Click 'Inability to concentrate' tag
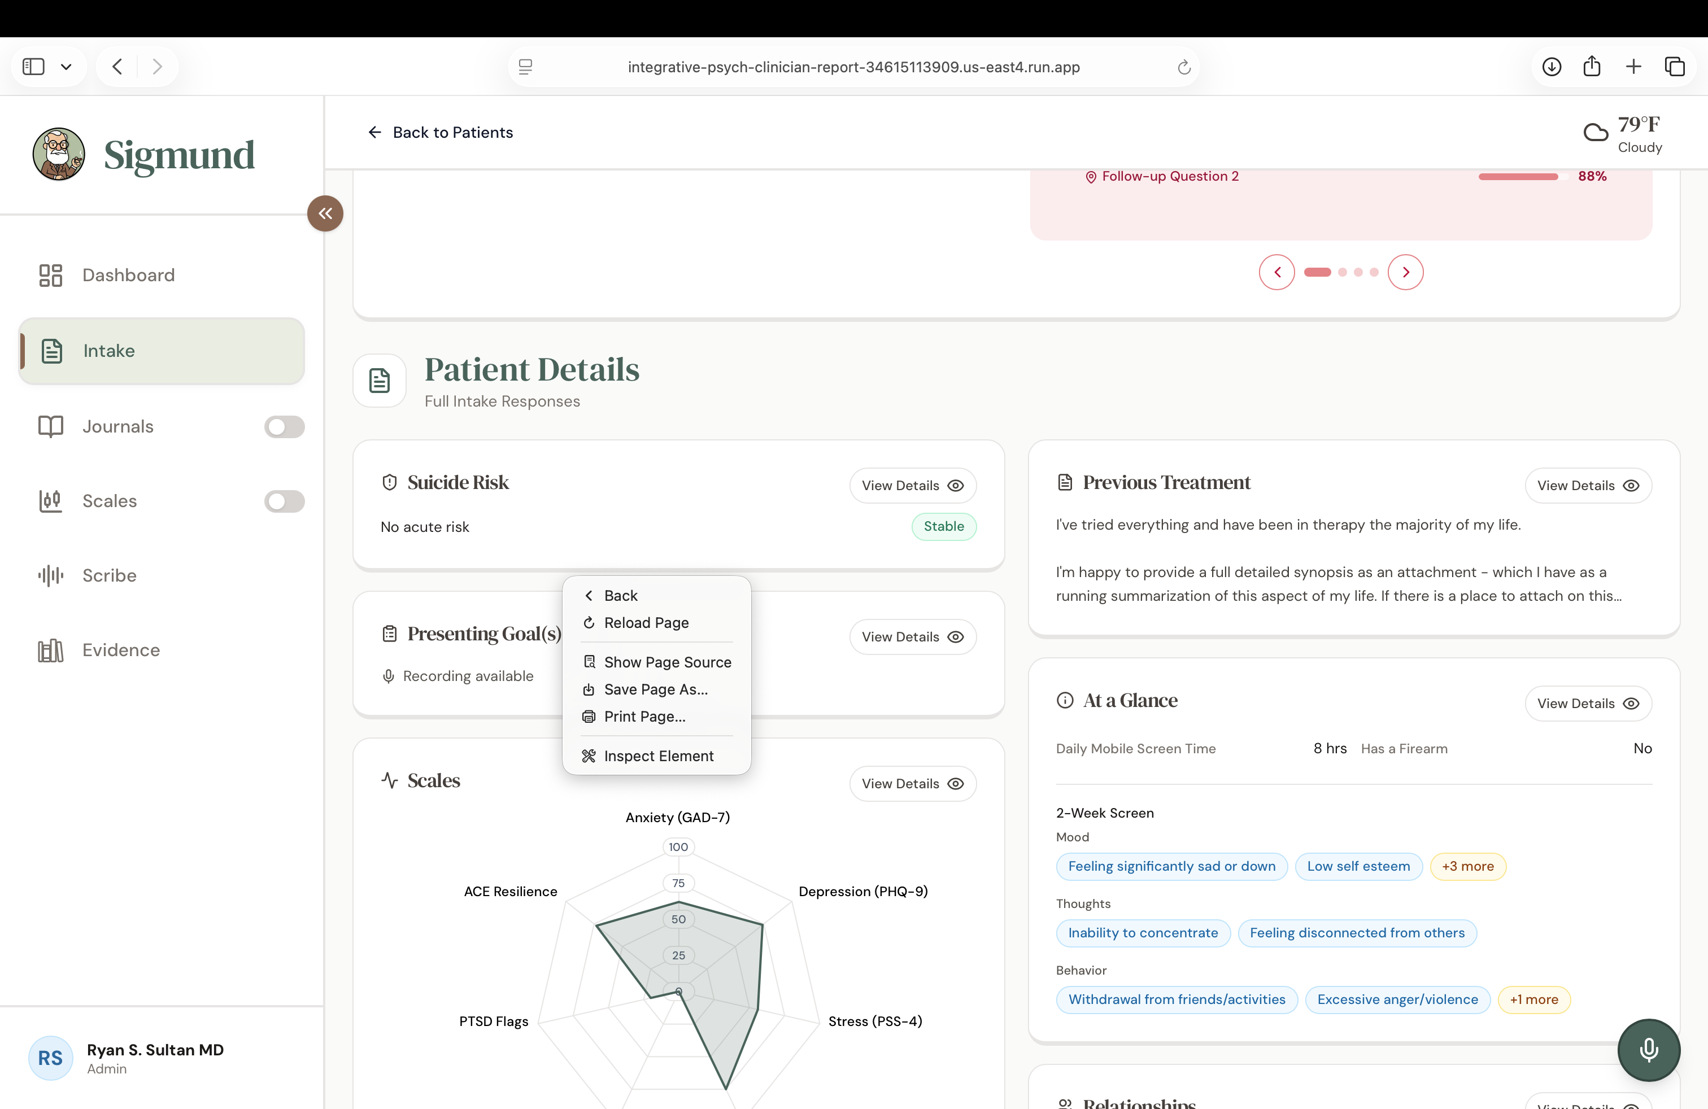The image size is (1708, 1109). click(1143, 933)
